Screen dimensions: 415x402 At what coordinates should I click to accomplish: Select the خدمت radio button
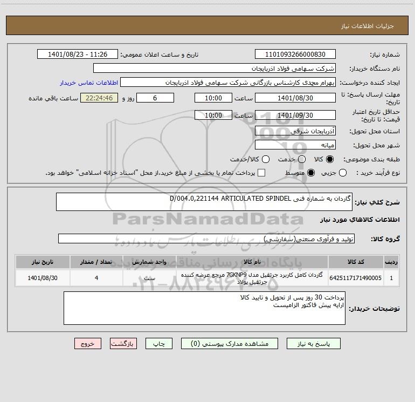(x=302, y=159)
